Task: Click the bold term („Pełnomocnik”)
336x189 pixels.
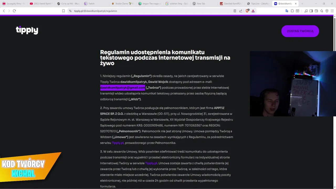Action: point(129,131)
